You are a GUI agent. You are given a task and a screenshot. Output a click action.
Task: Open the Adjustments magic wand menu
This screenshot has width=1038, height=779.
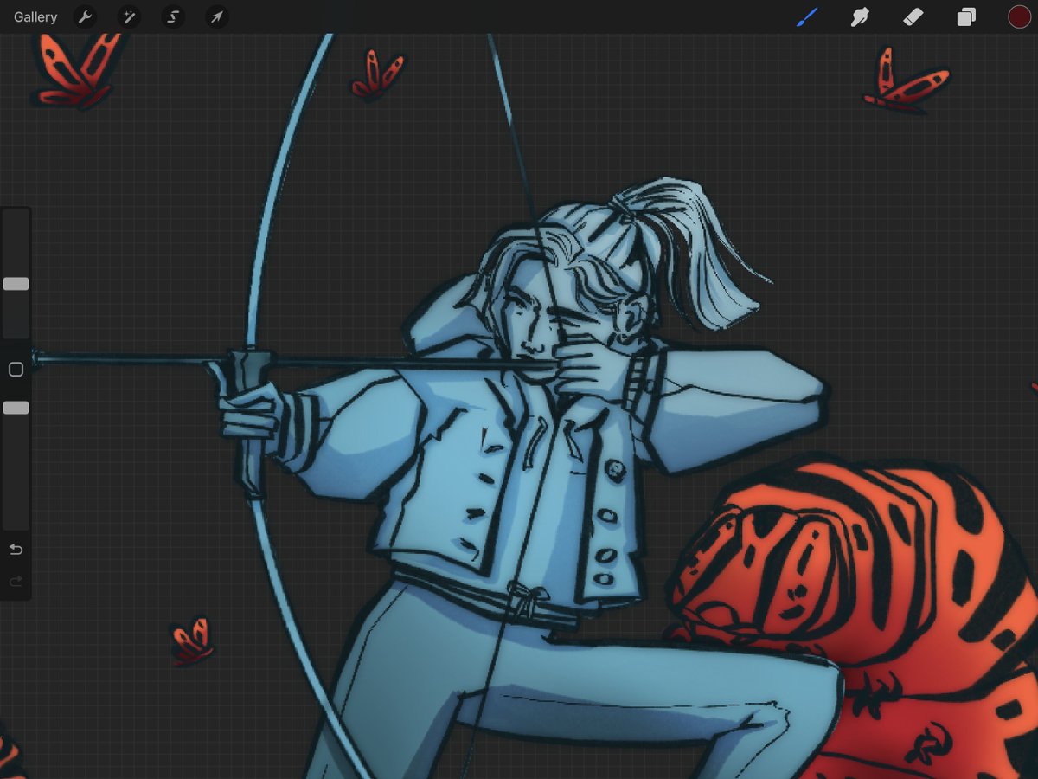coord(129,16)
